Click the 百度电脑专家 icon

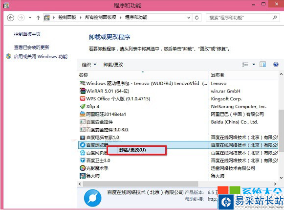83,138
